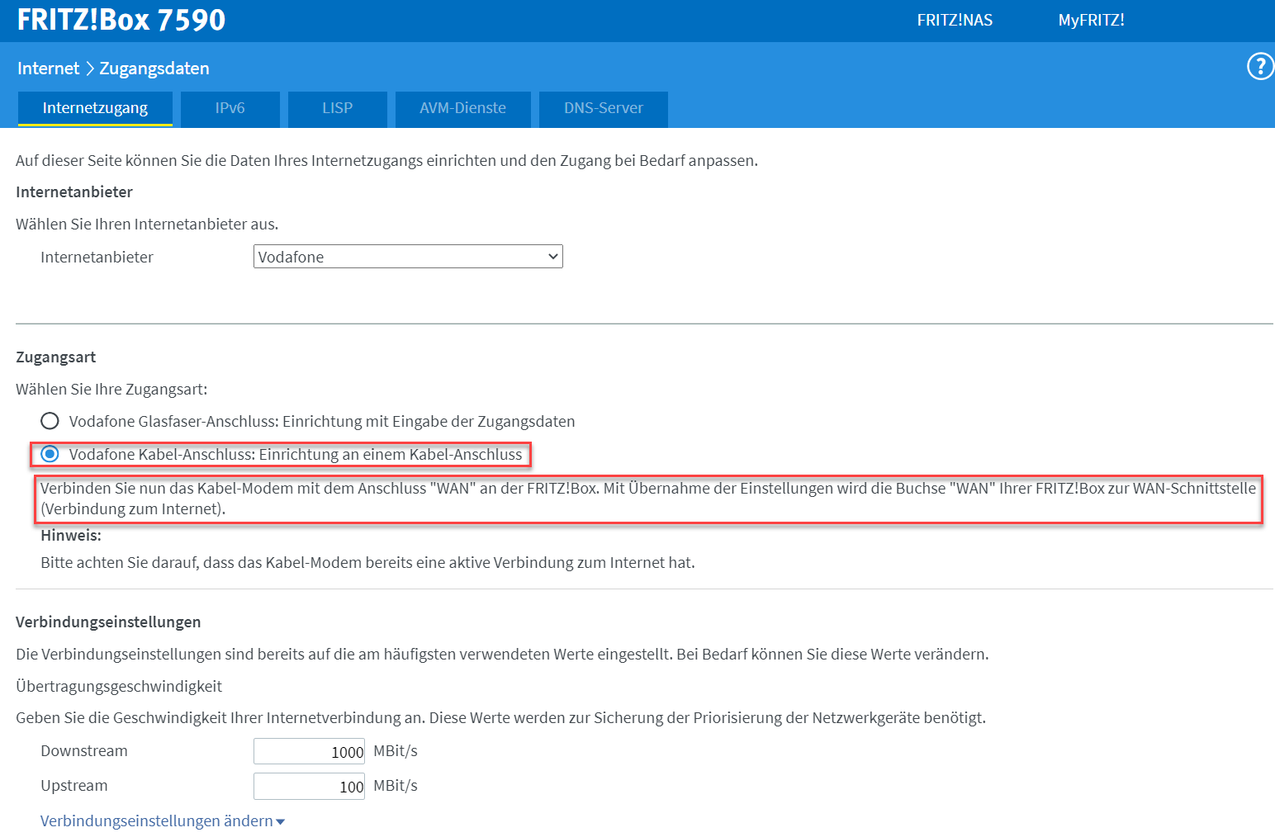Switch to the Internetzugang tab

(95, 108)
